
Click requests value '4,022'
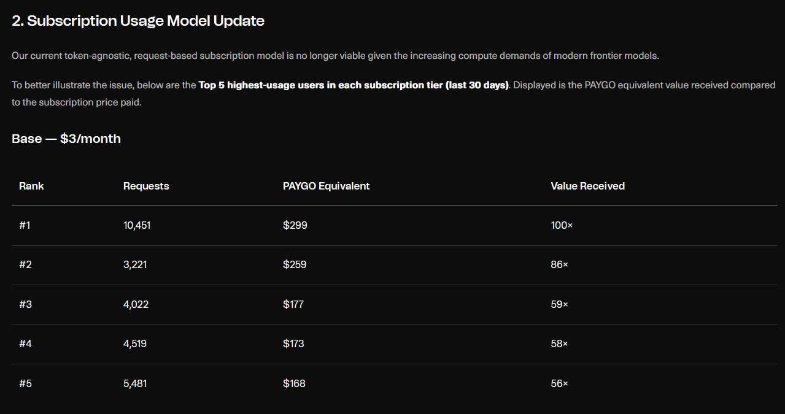point(136,304)
